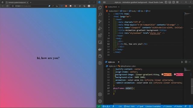
Task: Select the div breadcrumb
Action: (141, 11)
